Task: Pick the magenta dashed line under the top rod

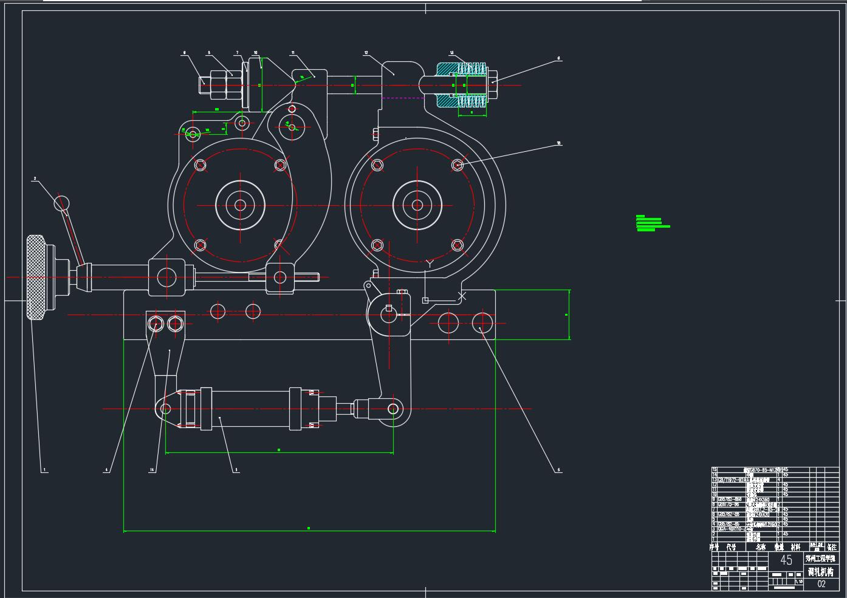Action: (x=403, y=98)
